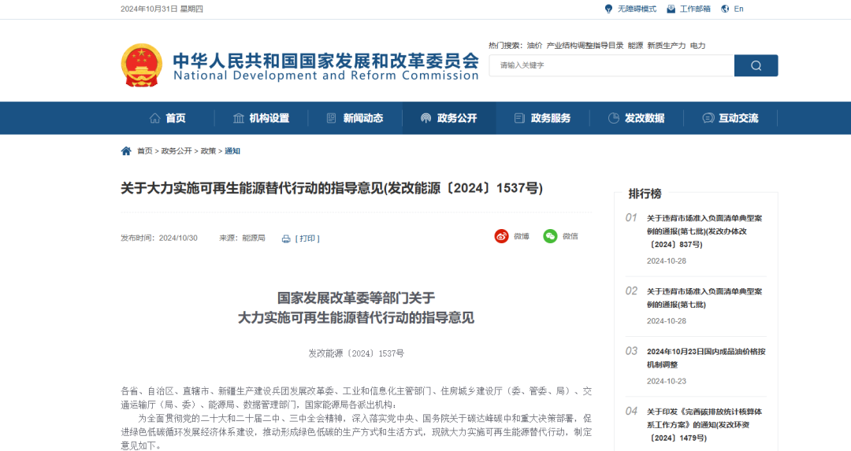The image size is (851, 451).
Task: Open ranking item 02 典型案例的通报(第七批)
Action: [x=704, y=298]
